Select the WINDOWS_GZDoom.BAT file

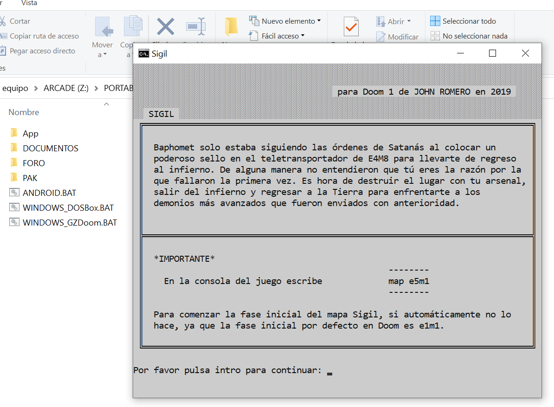[70, 223]
